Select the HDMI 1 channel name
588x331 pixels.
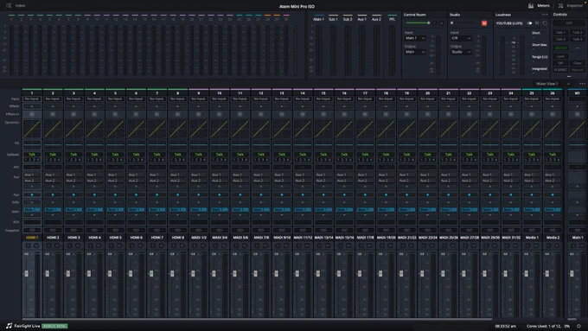pyautogui.click(x=32, y=238)
